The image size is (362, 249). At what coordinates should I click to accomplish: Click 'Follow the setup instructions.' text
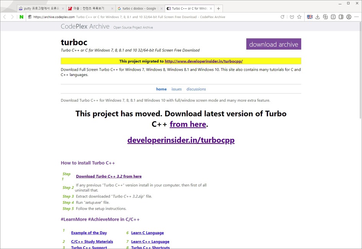click(x=101, y=209)
